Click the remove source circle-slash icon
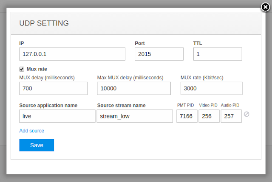Image resolution: width=272 pixels, height=182 pixels. tap(246, 114)
